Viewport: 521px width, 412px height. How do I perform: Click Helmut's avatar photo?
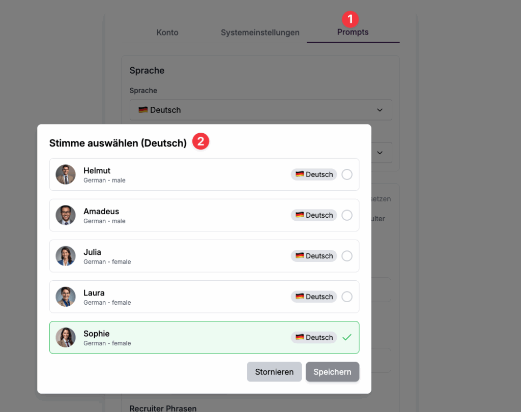[66, 174]
